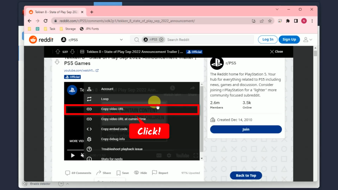Click the embedded frame scrollbar down arrow

[202, 158]
